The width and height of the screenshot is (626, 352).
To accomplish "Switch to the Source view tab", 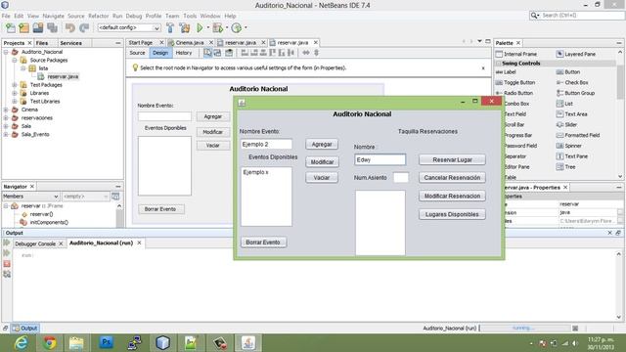I will (x=137, y=53).
